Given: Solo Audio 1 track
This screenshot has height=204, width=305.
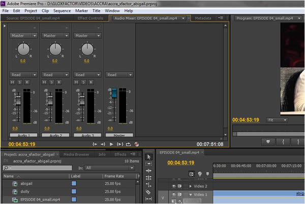Looking at the screenshot, I should (x=20, y=83).
